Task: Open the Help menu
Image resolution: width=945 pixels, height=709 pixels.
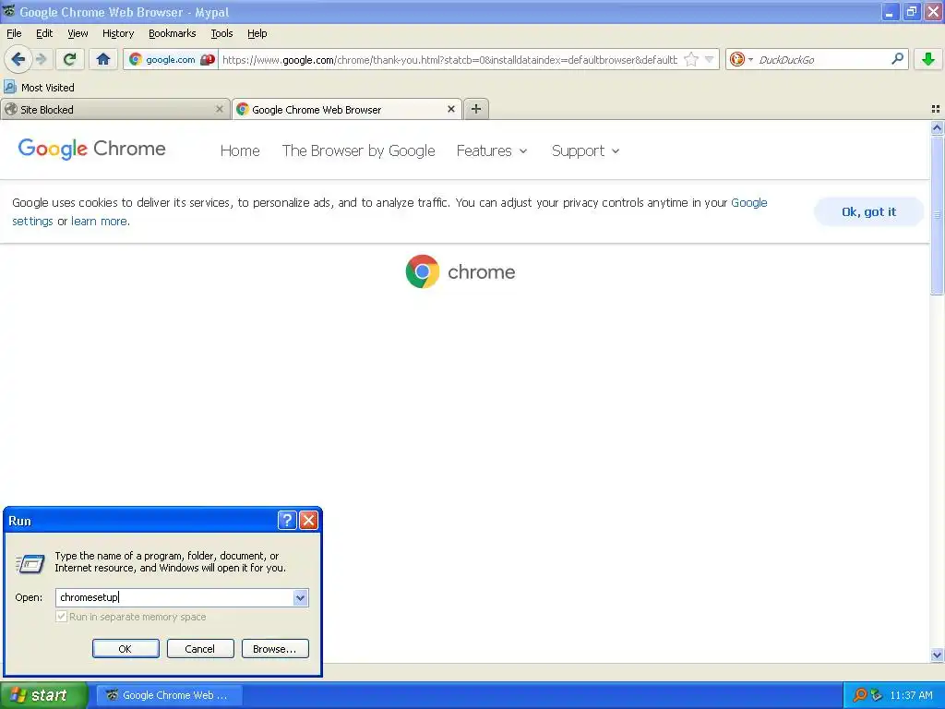Action: (x=257, y=34)
